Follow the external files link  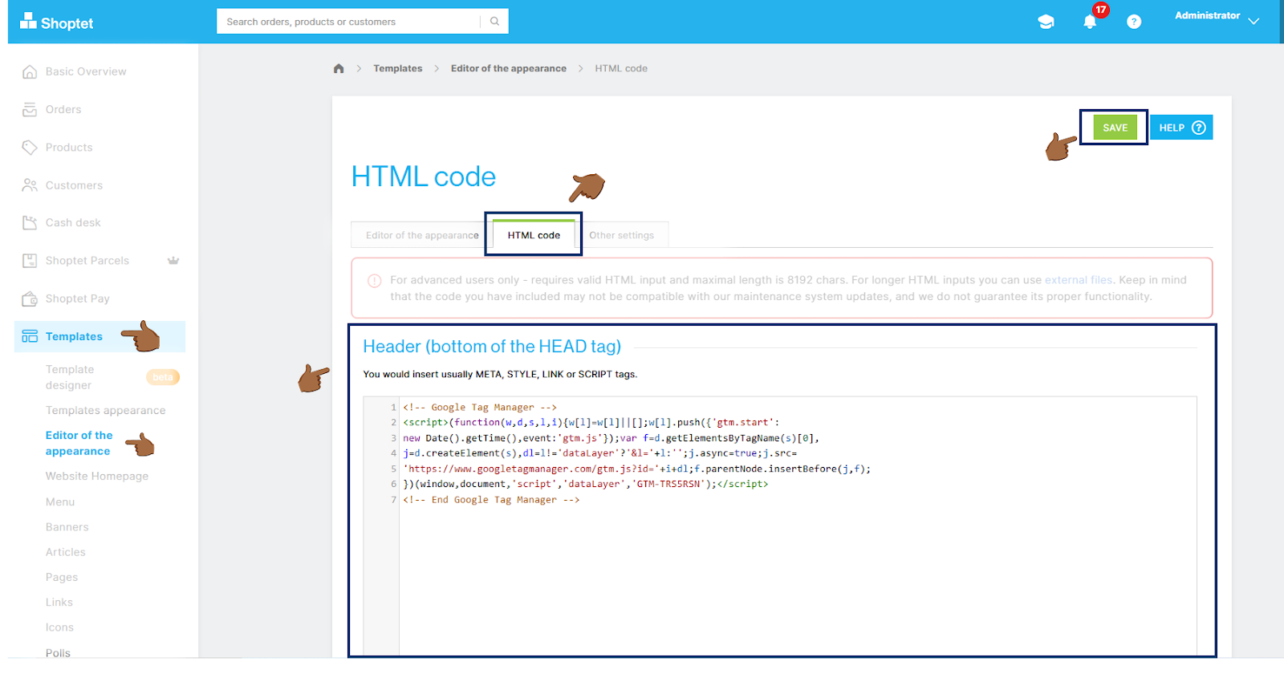(1079, 280)
